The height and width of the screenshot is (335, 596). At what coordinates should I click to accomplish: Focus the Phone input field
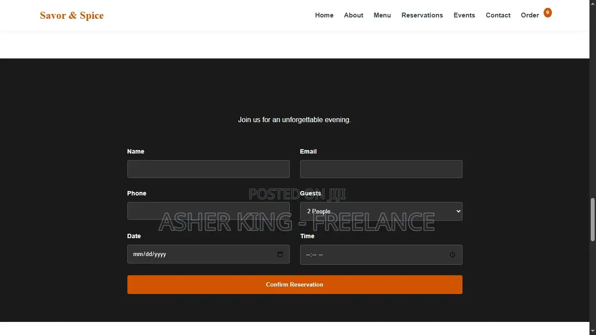click(208, 211)
